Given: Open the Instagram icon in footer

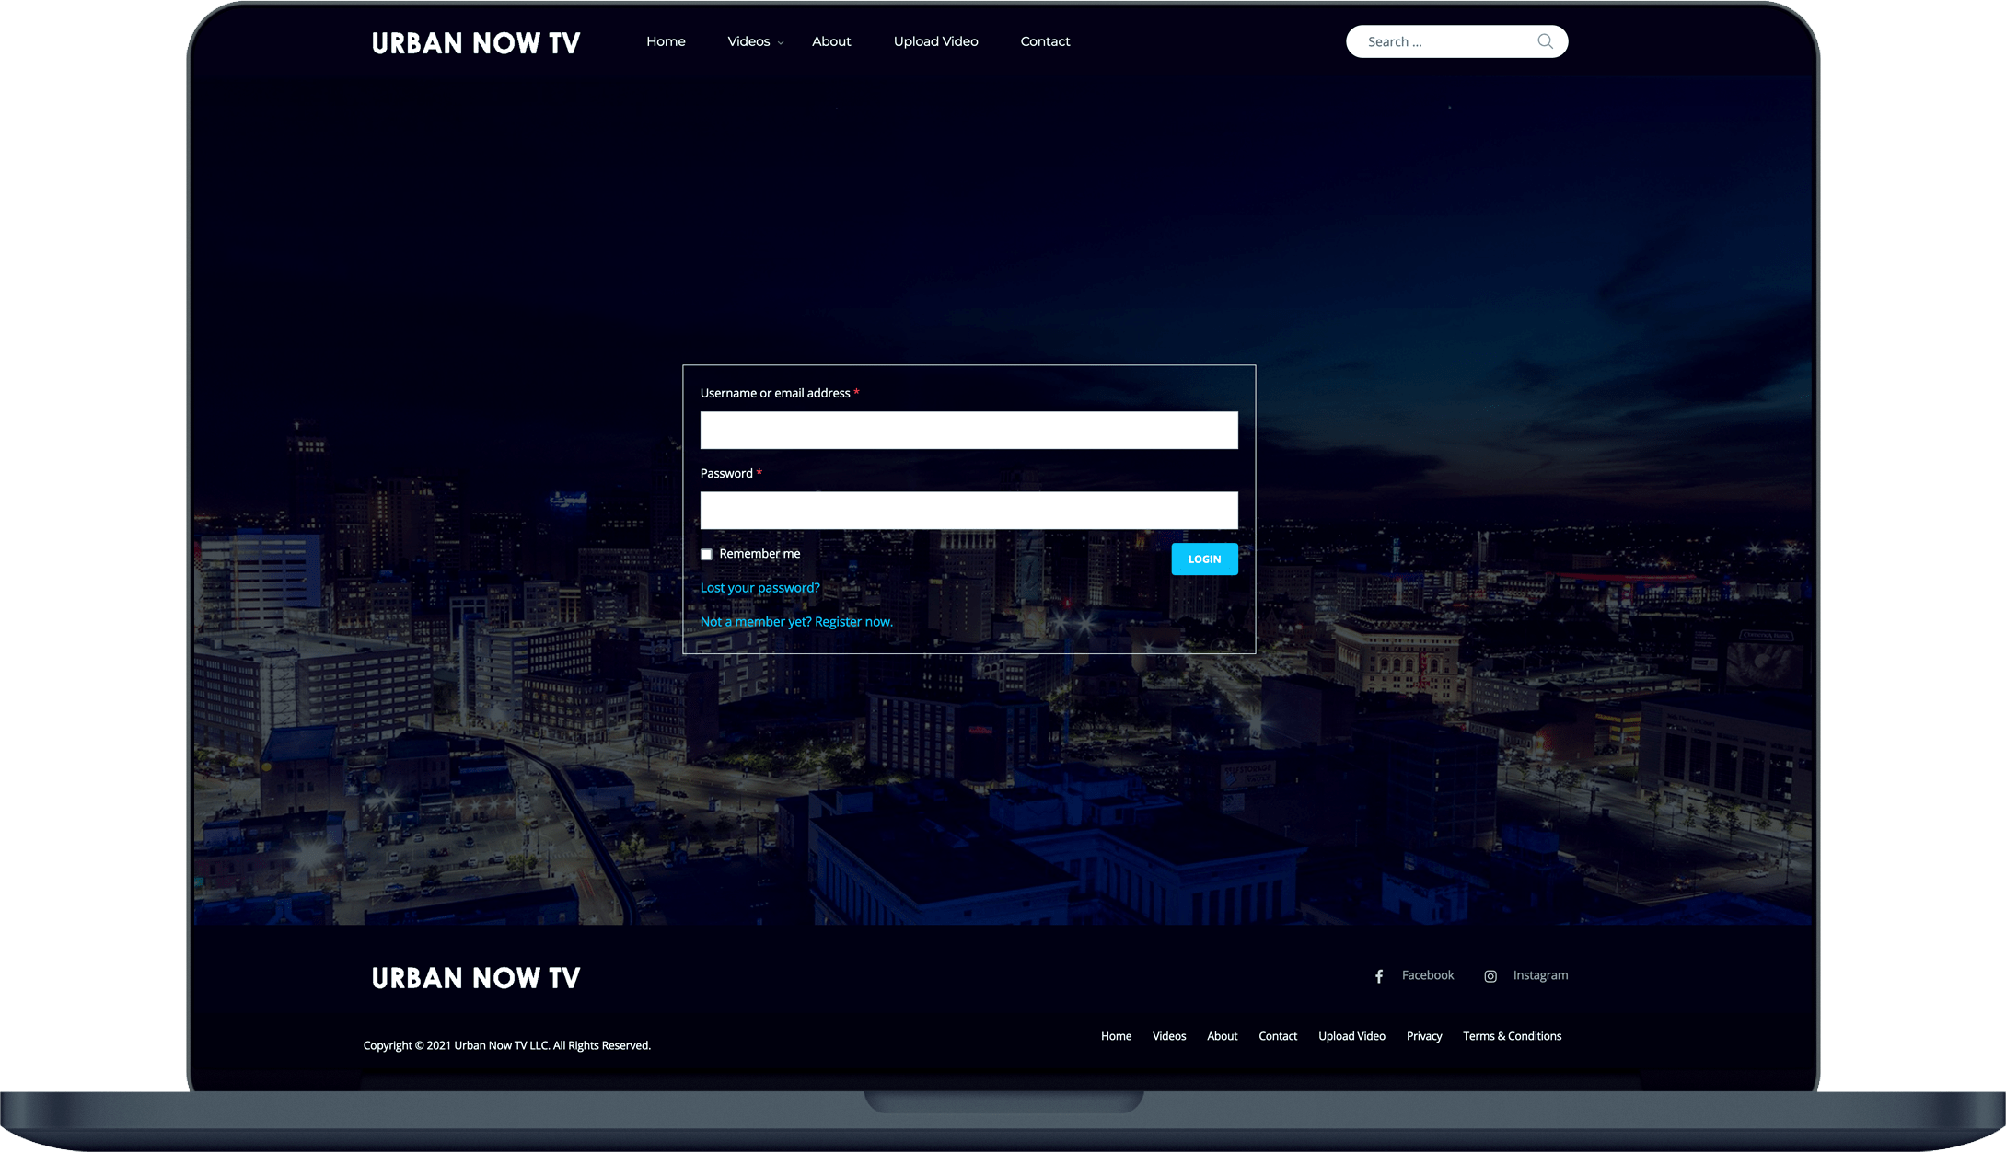Looking at the screenshot, I should coord(1490,976).
